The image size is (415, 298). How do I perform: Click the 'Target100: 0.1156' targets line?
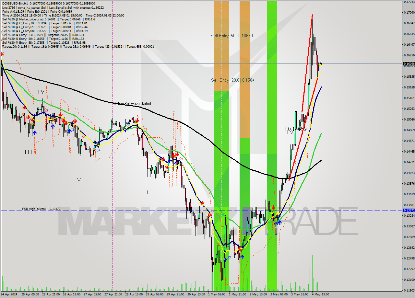(x=78, y=46)
